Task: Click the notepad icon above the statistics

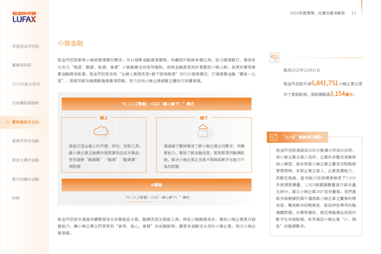Action: pyautogui.click(x=275, y=58)
